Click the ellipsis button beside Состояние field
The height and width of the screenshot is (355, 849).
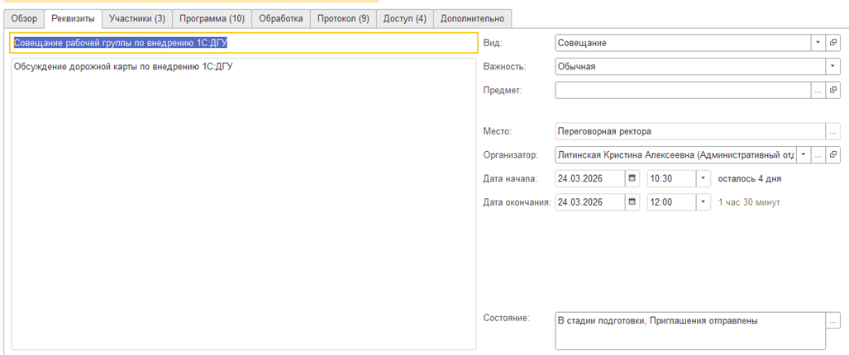(832, 320)
